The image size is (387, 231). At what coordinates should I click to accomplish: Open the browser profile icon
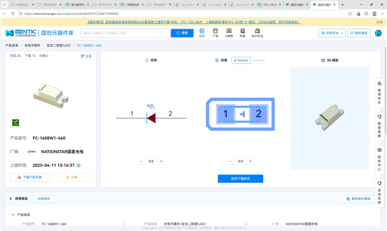coord(374,14)
